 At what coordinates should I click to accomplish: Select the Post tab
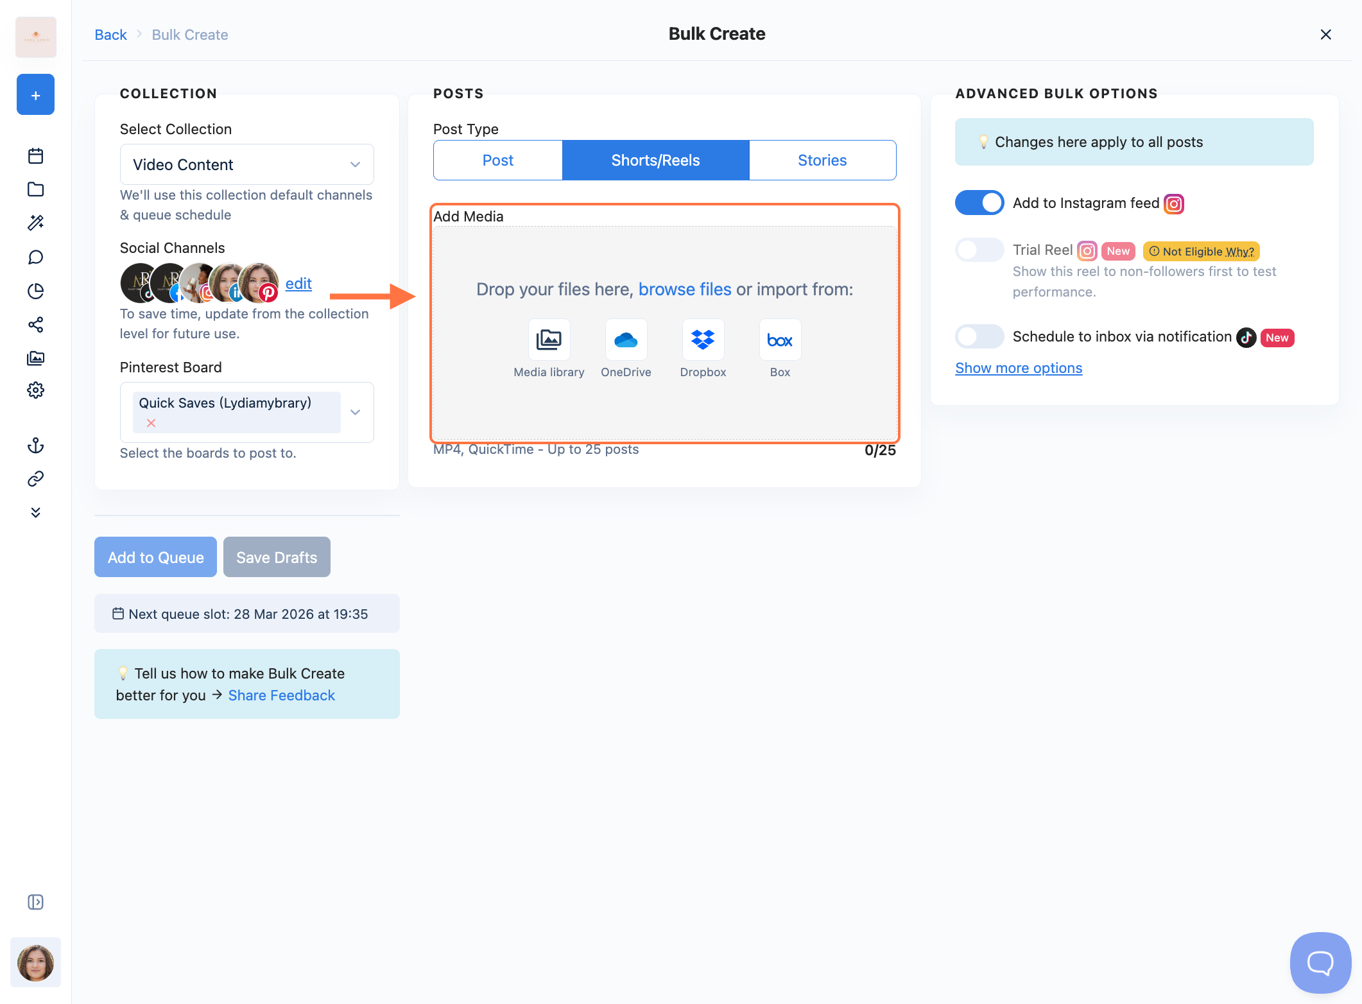[498, 160]
